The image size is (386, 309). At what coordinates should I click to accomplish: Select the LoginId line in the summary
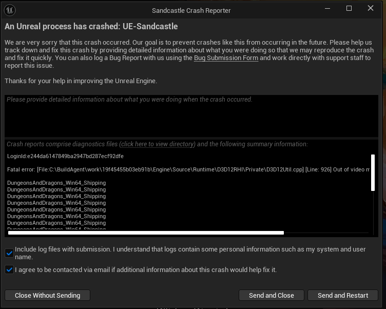[x=65, y=156]
